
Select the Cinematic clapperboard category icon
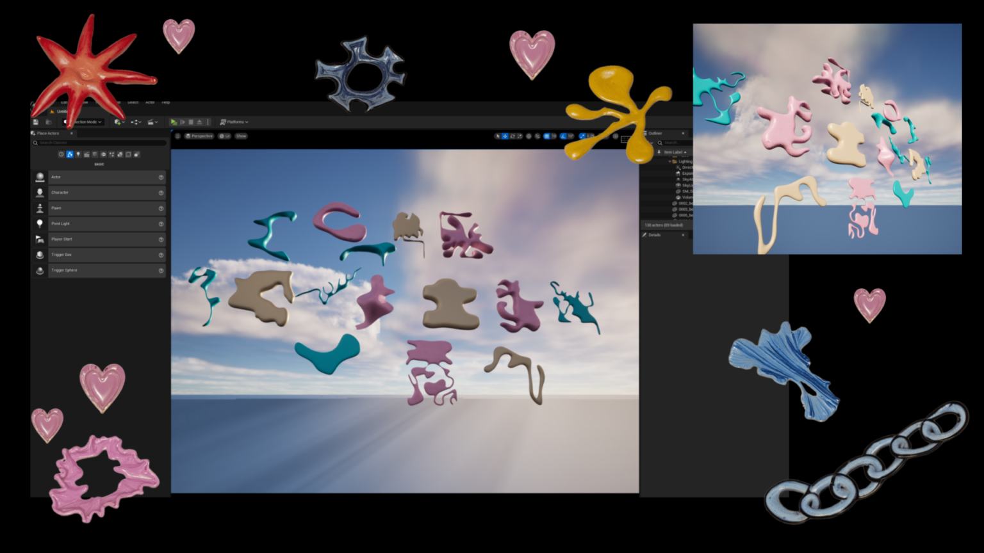[86, 154]
